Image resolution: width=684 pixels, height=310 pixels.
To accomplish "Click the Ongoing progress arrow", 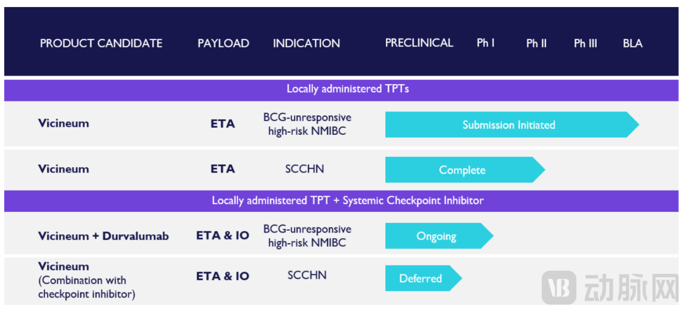I will point(436,236).
